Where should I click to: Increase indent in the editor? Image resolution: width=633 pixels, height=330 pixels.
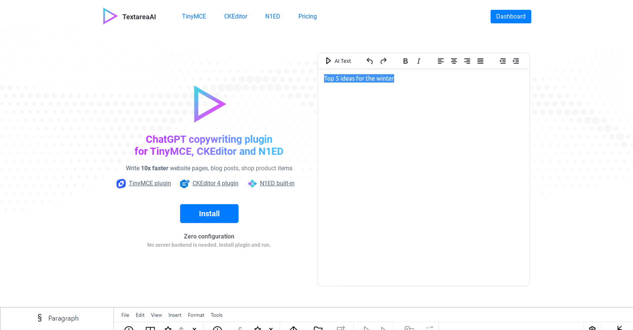[x=516, y=61]
